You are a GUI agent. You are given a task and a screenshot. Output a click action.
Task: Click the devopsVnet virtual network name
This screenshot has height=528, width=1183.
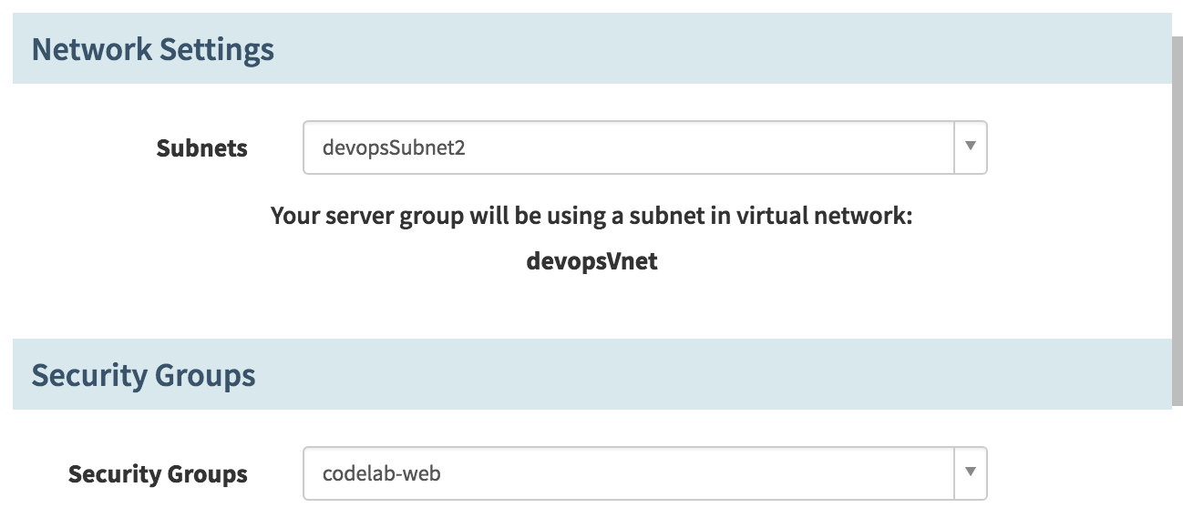coord(591,262)
